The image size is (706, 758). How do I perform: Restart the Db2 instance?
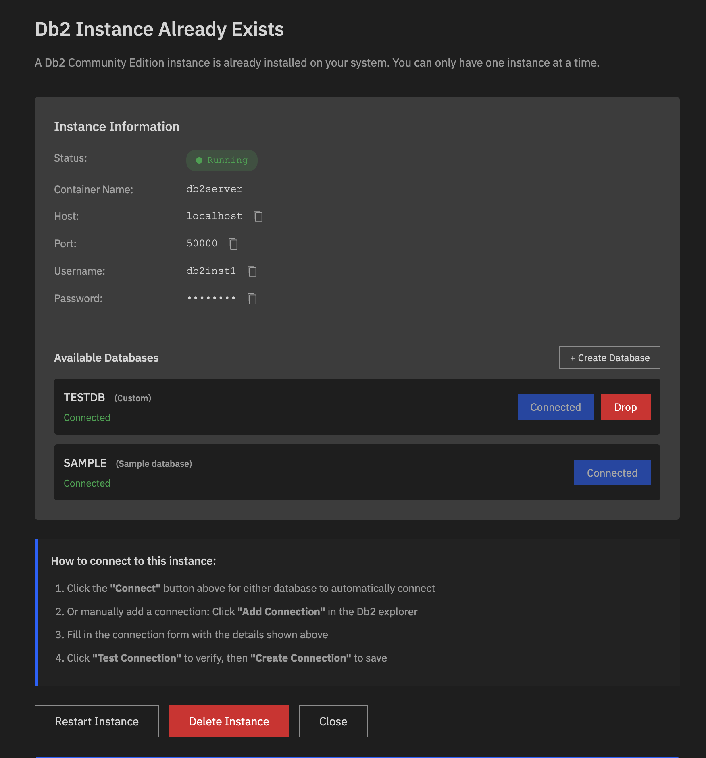[x=96, y=721]
